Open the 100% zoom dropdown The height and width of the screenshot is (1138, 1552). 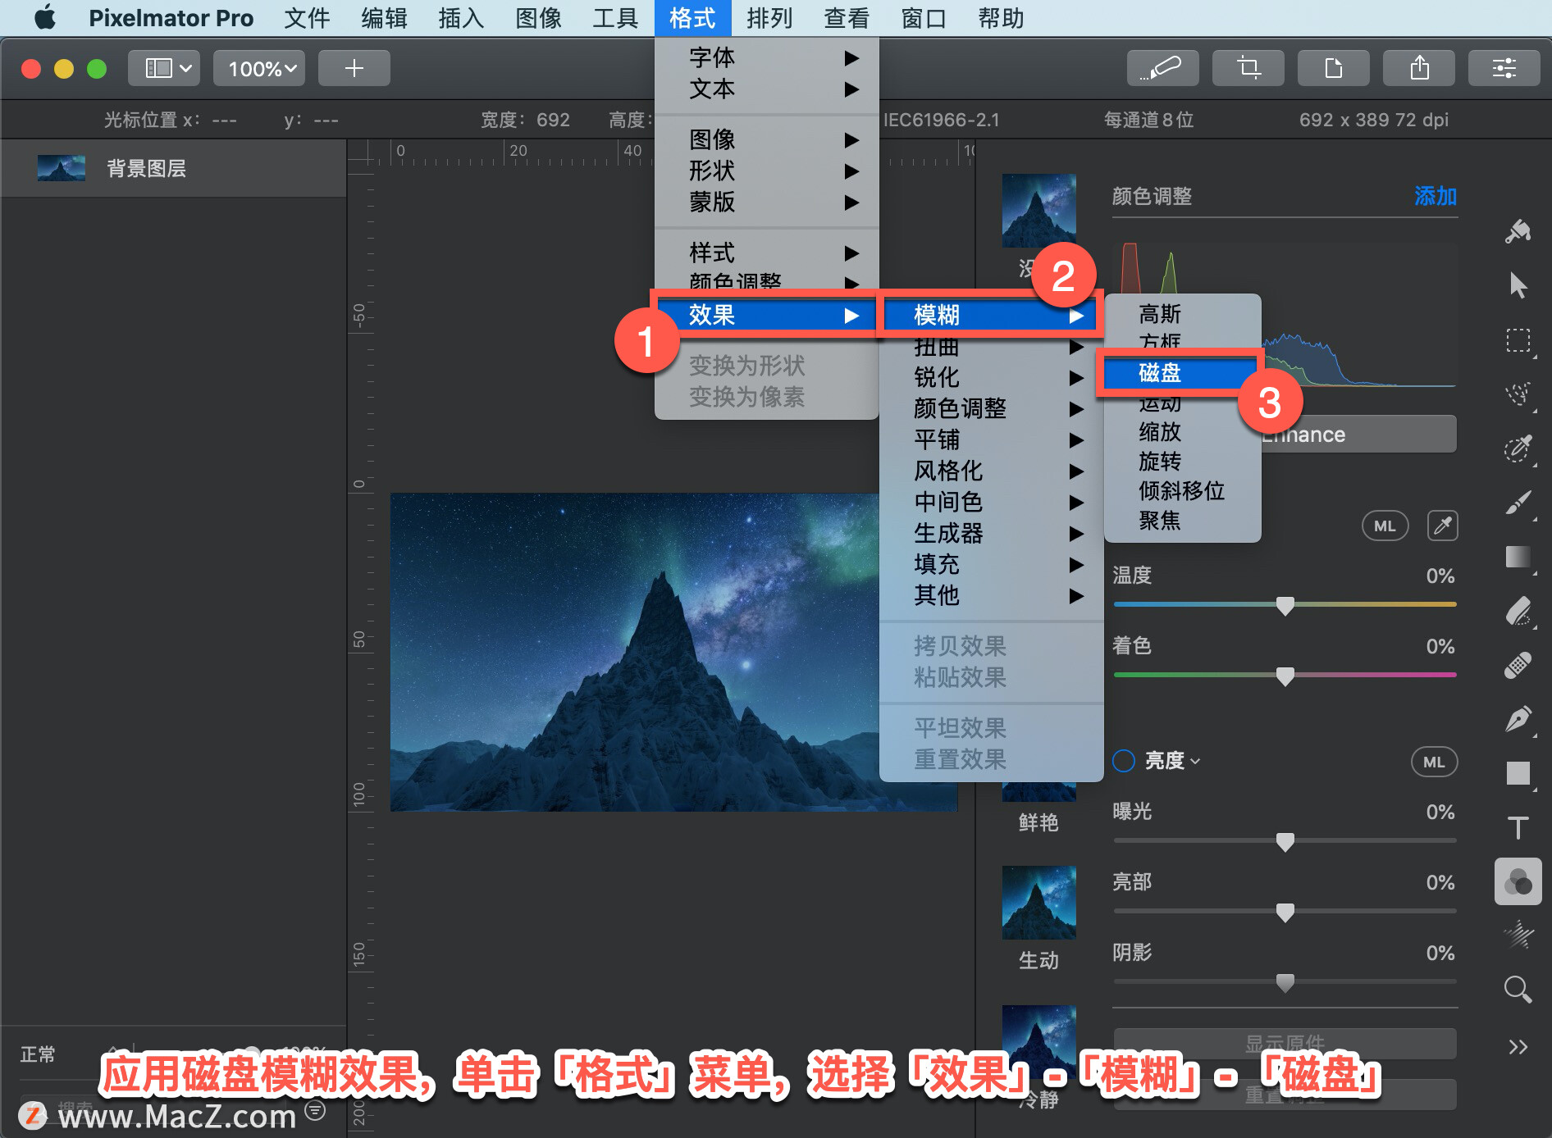coord(259,68)
